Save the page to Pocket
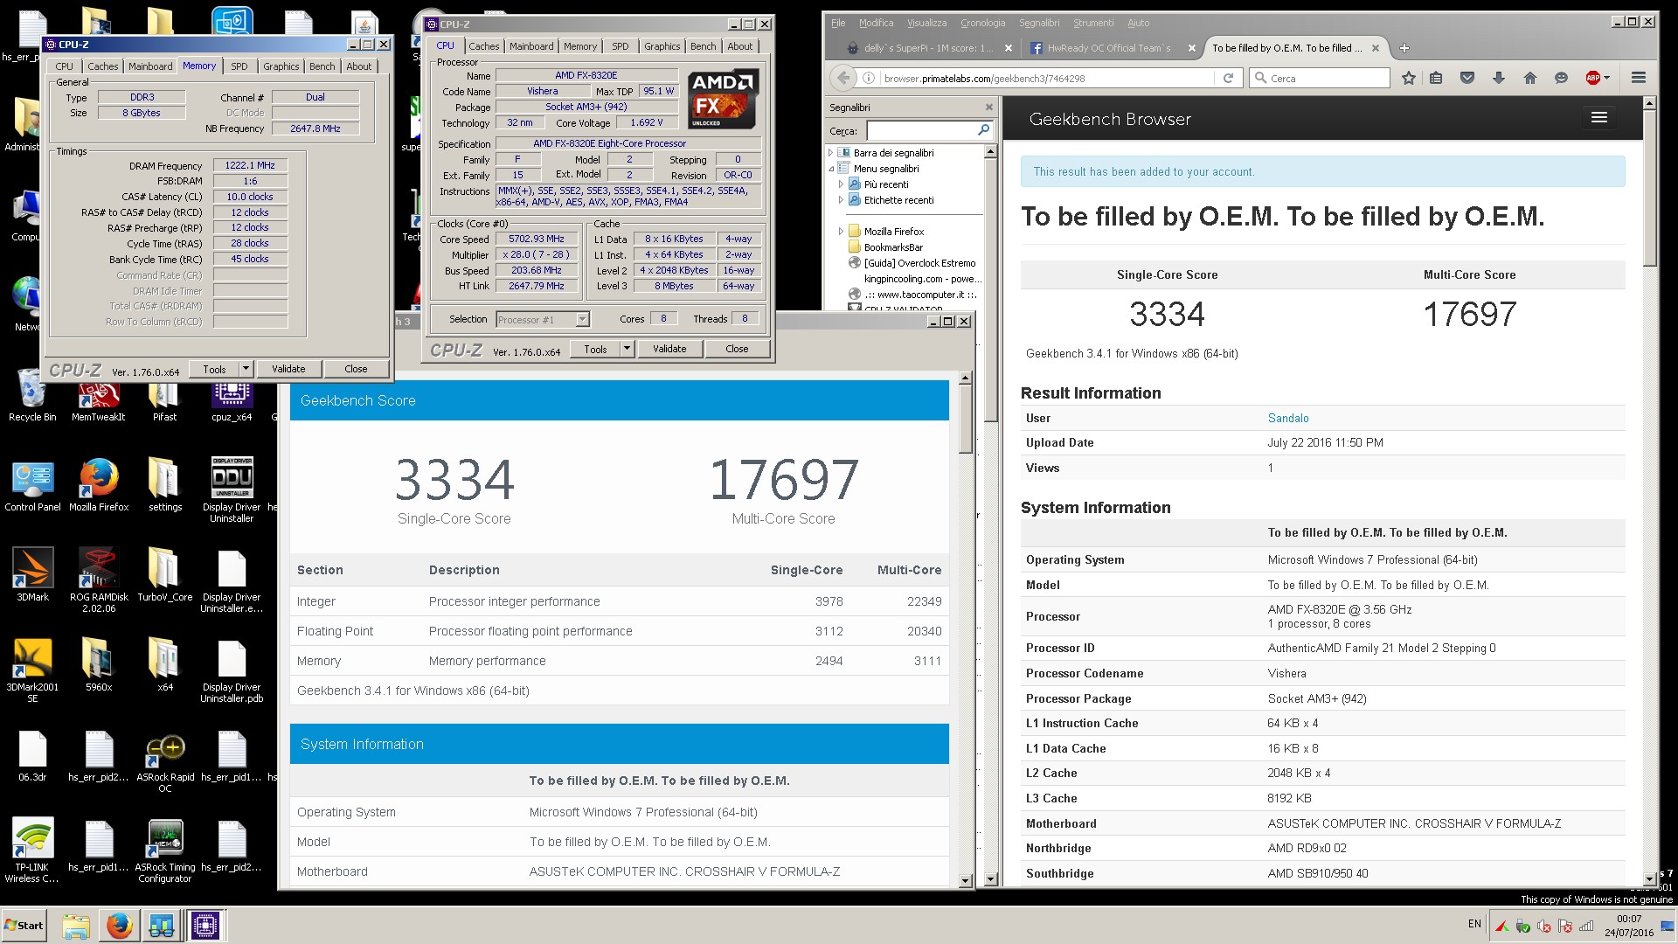Image resolution: width=1678 pixels, height=944 pixels. (1467, 78)
